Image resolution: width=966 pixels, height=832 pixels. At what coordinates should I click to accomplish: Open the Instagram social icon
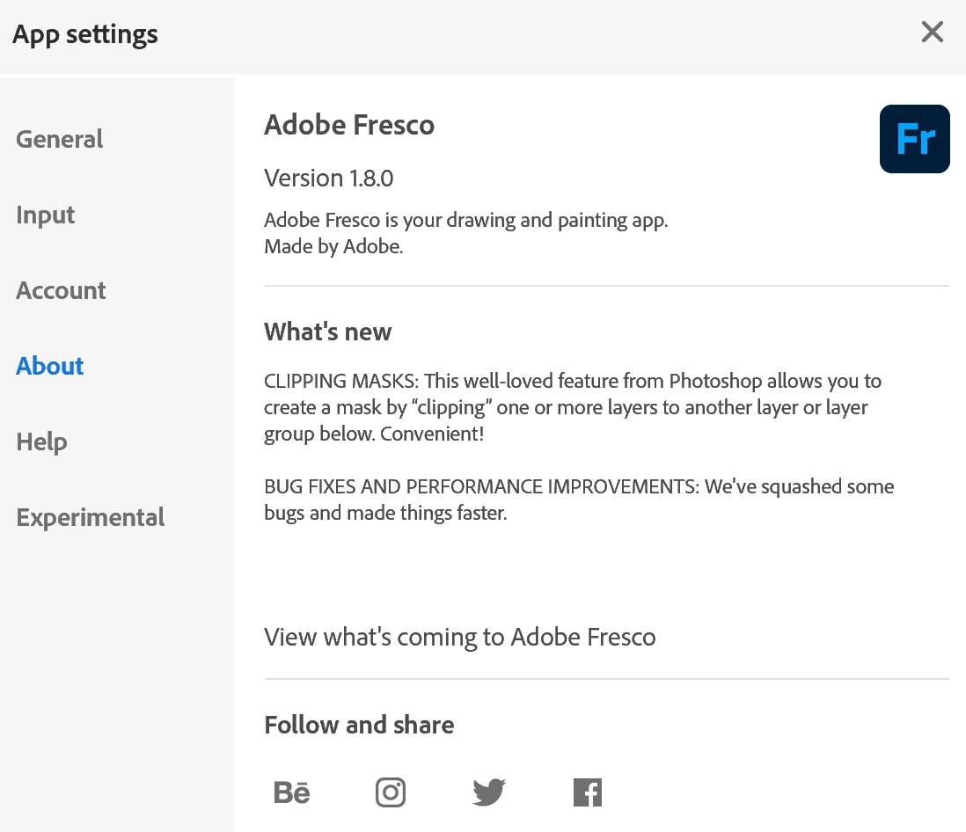point(391,792)
